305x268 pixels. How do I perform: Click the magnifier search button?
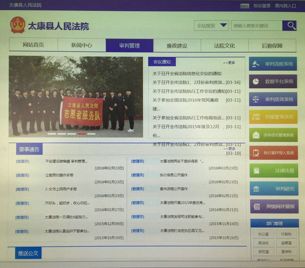[x=289, y=26]
